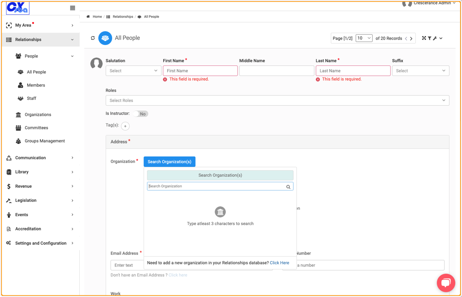462x297 pixels.
Task: Open the Select Roles dropdown
Action: (x=278, y=100)
